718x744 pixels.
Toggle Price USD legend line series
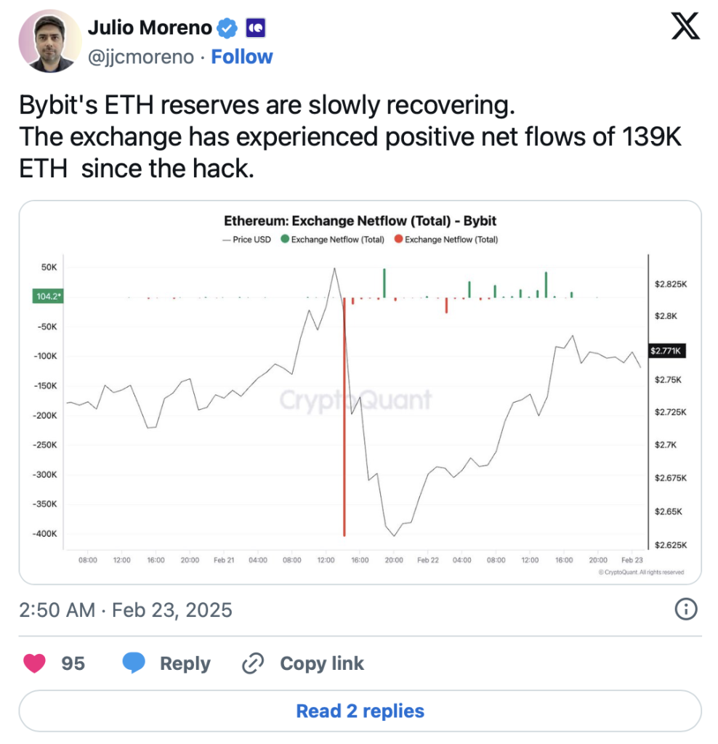(246, 239)
